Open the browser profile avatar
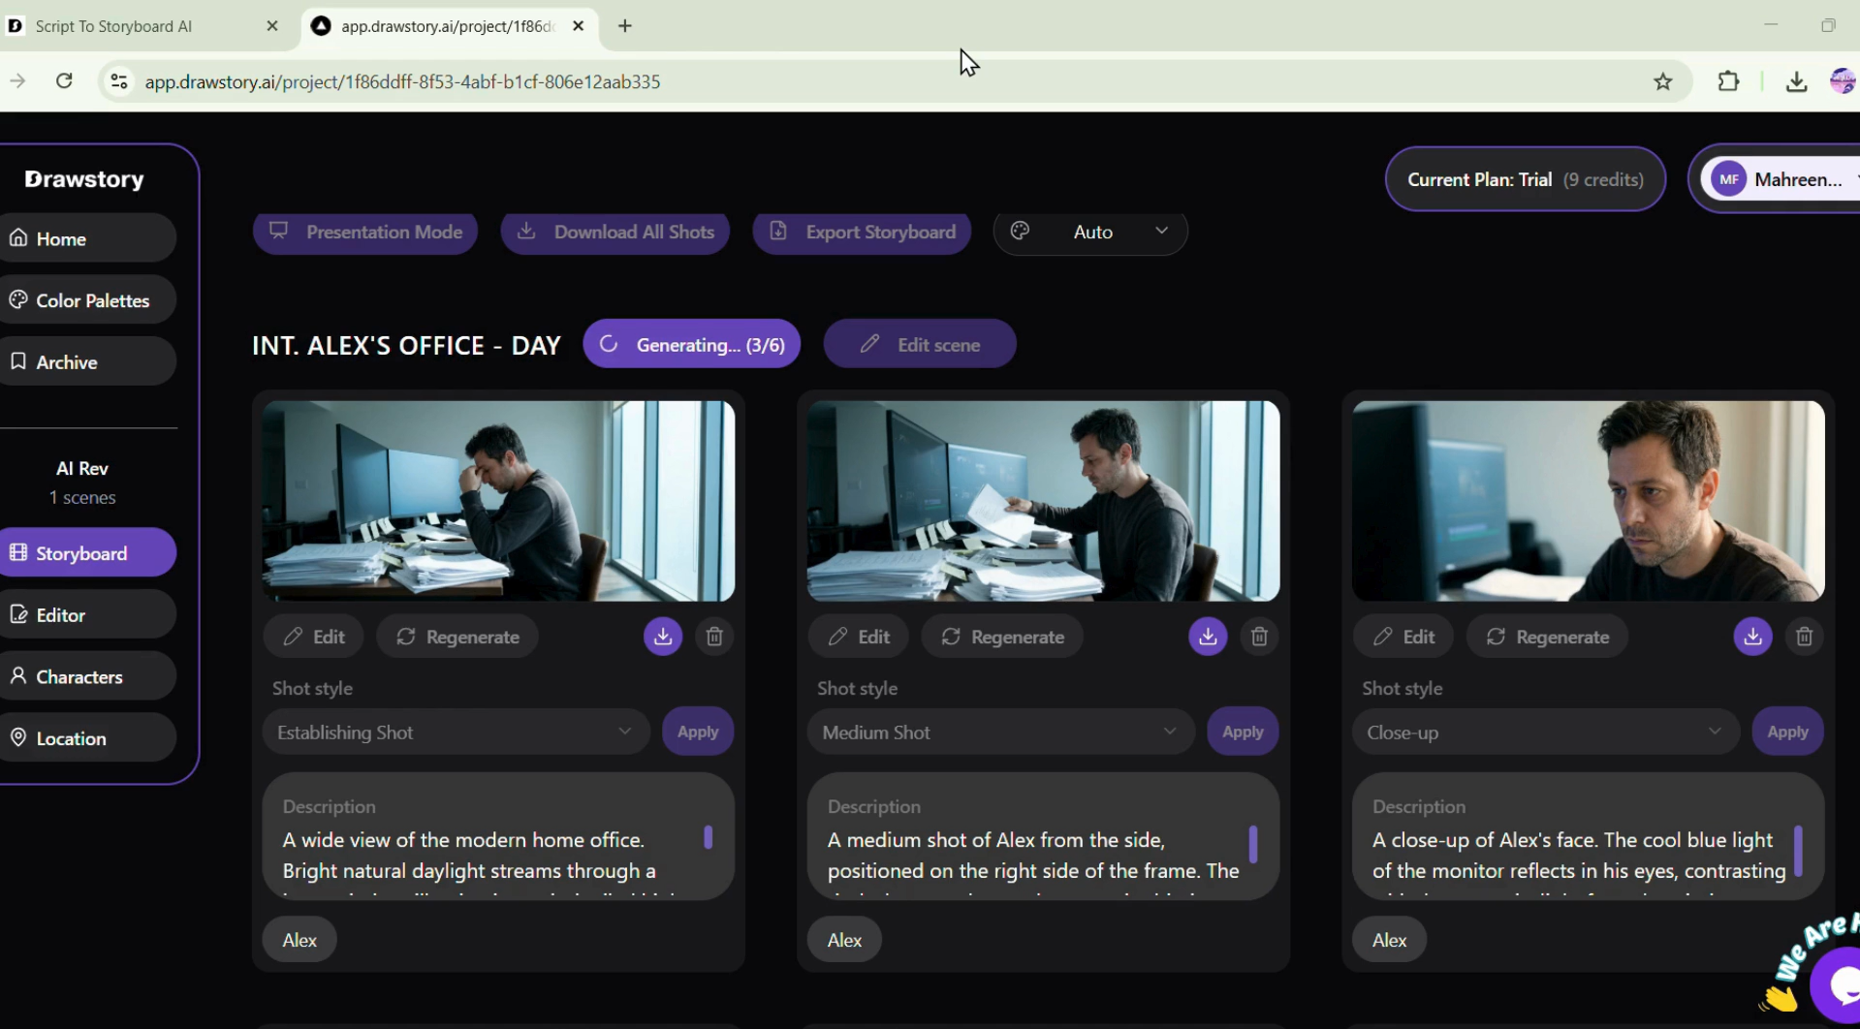1860x1029 pixels. [x=1843, y=81]
